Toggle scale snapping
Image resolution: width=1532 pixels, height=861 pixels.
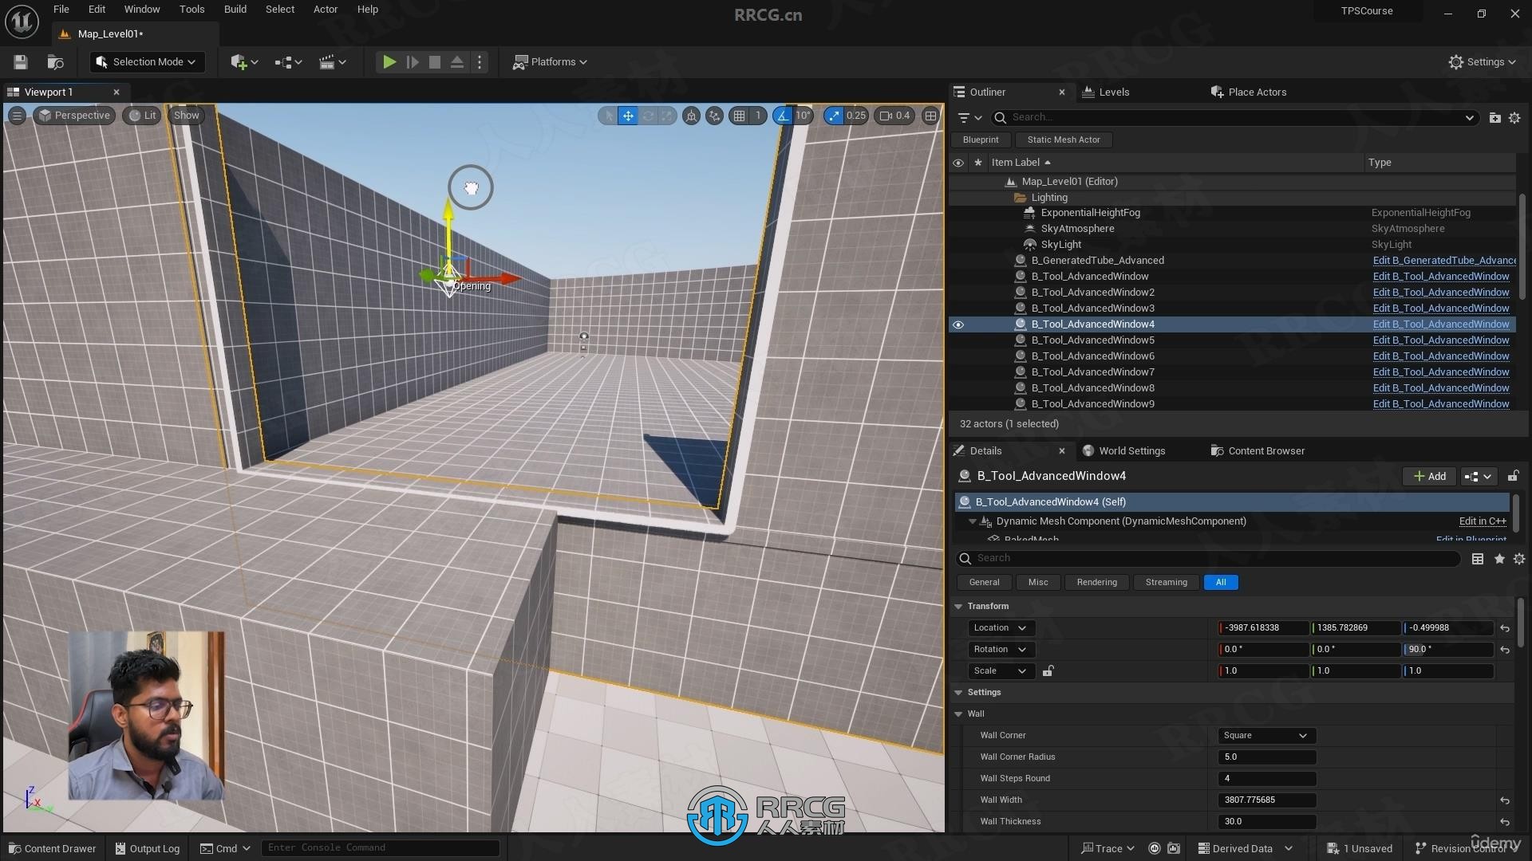click(834, 116)
